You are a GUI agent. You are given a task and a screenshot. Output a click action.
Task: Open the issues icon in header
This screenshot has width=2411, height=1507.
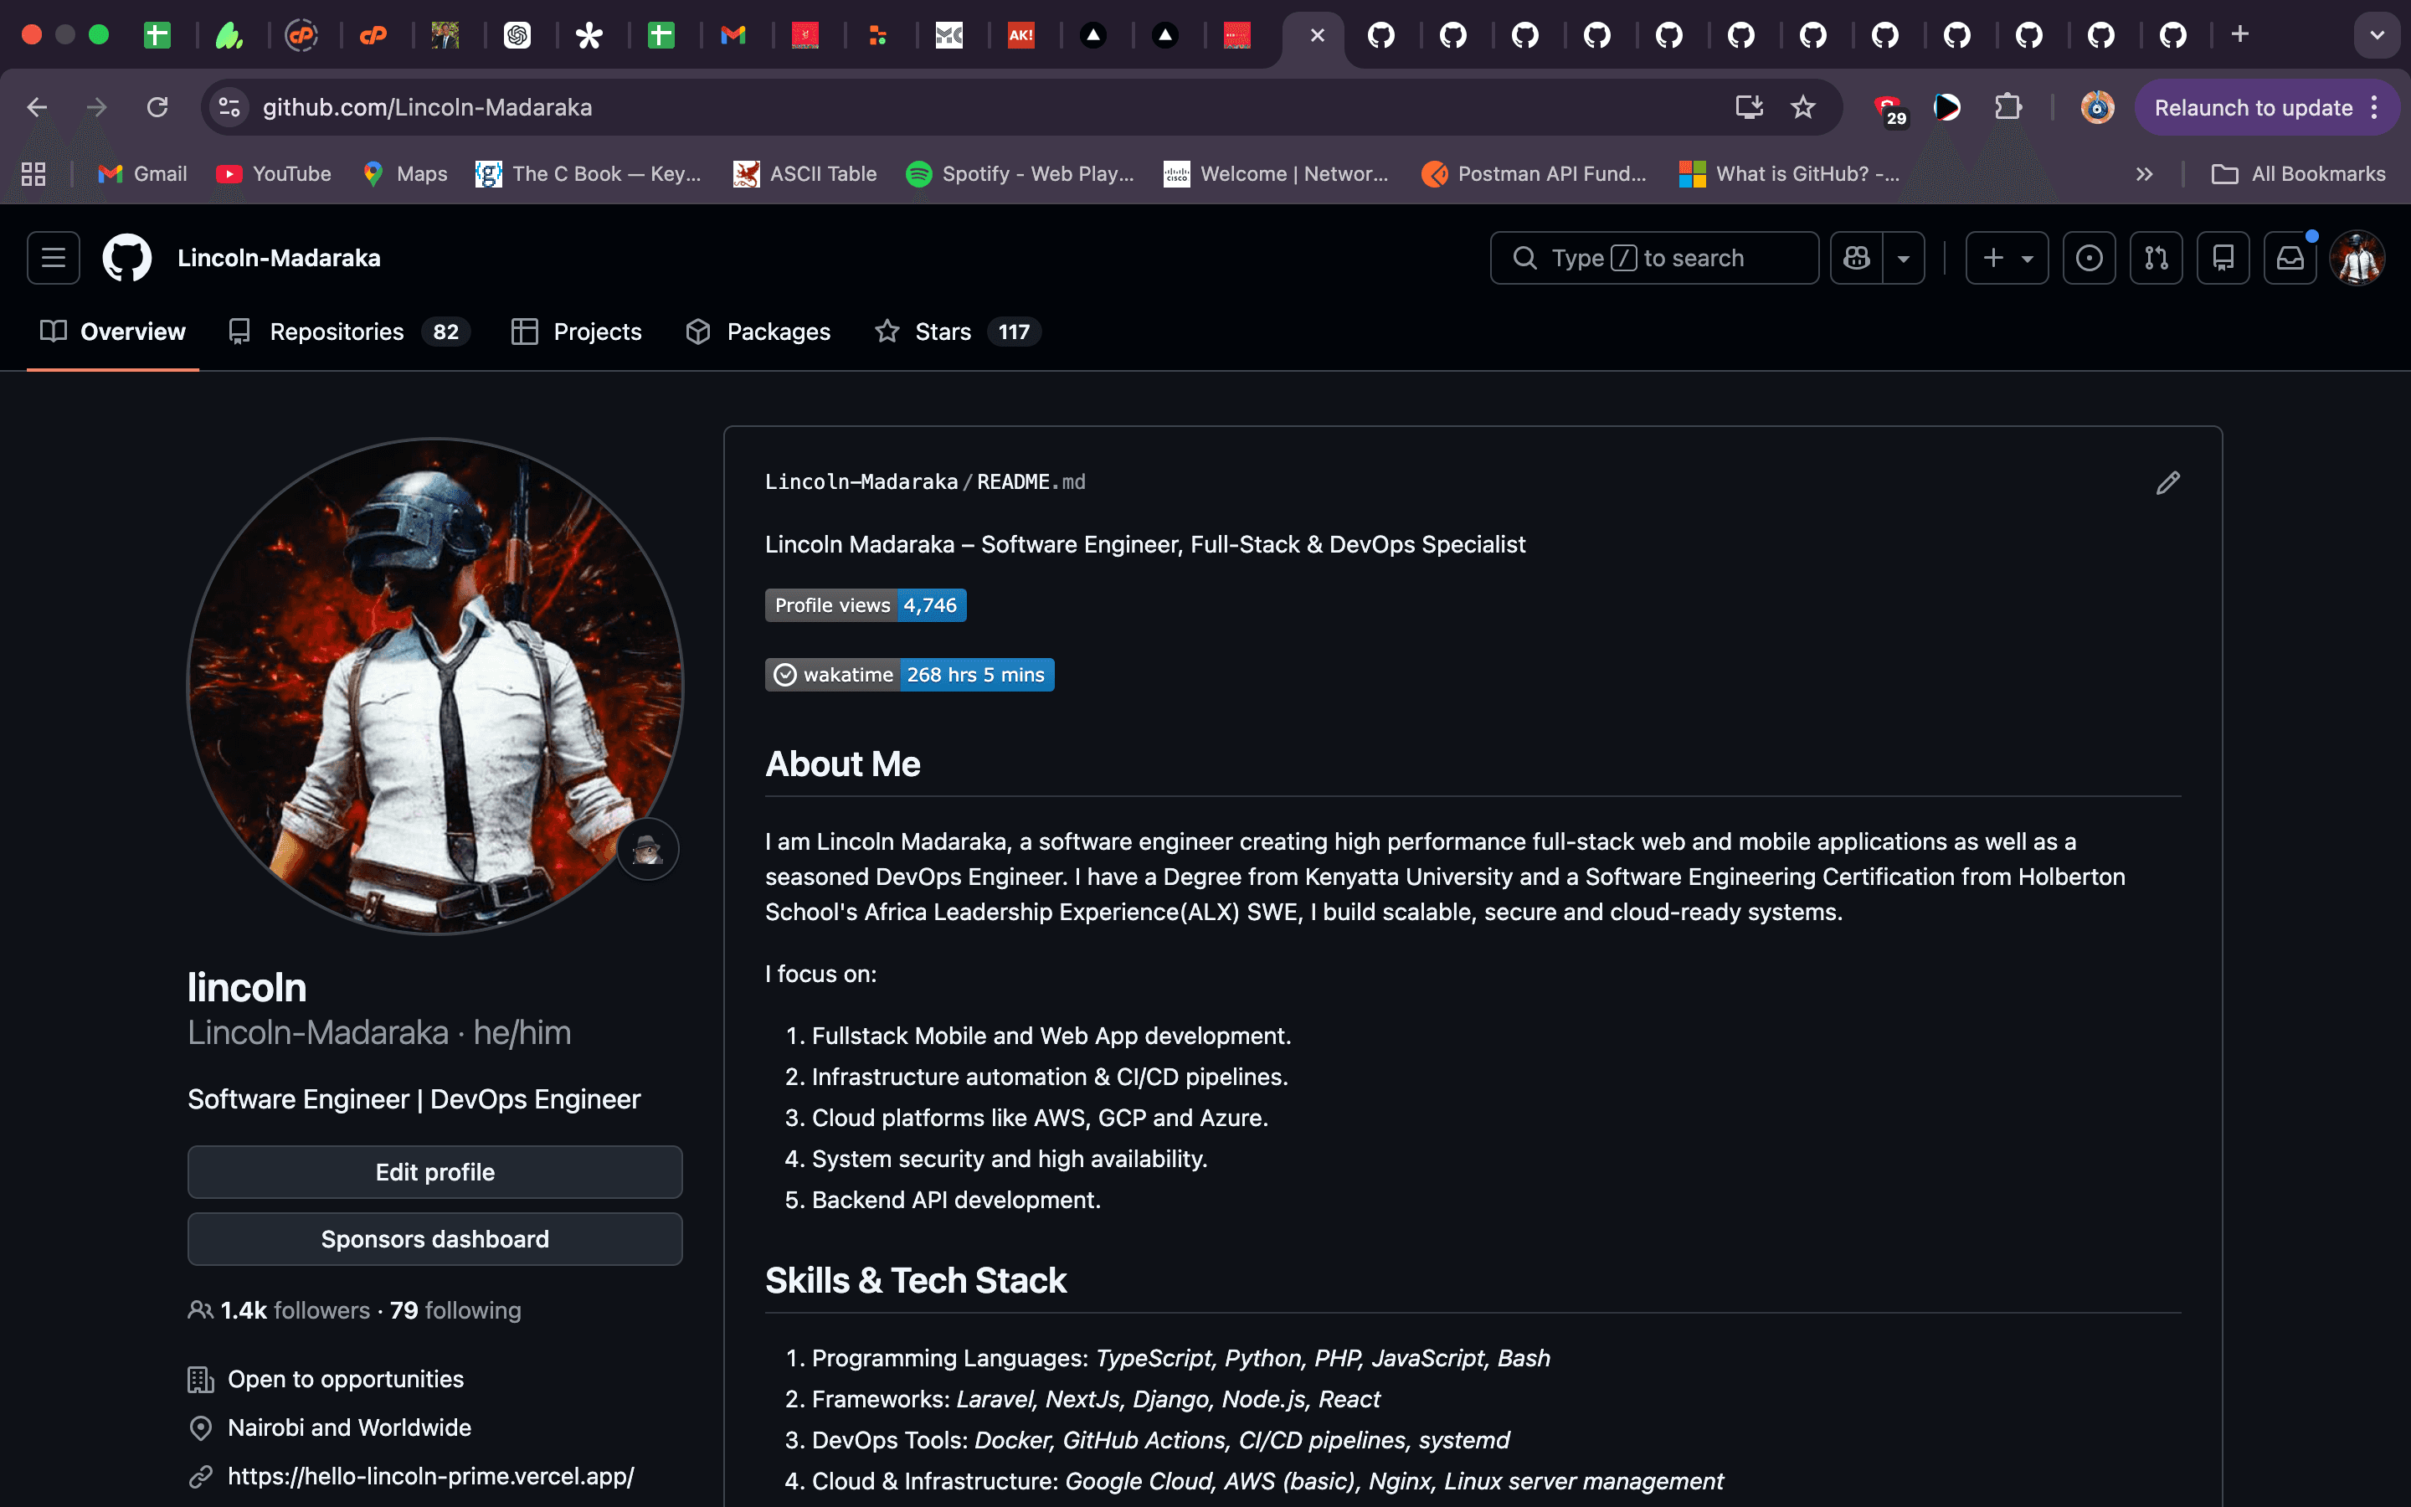click(2088, 258)
